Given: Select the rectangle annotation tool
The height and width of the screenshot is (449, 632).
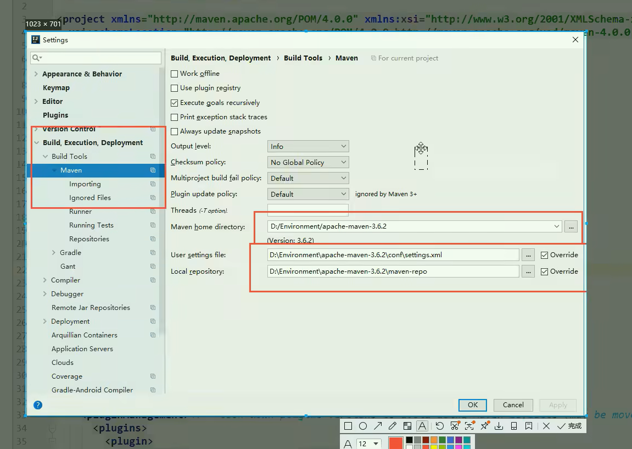Looking at the screenshot, I should (x=348, y=426).
